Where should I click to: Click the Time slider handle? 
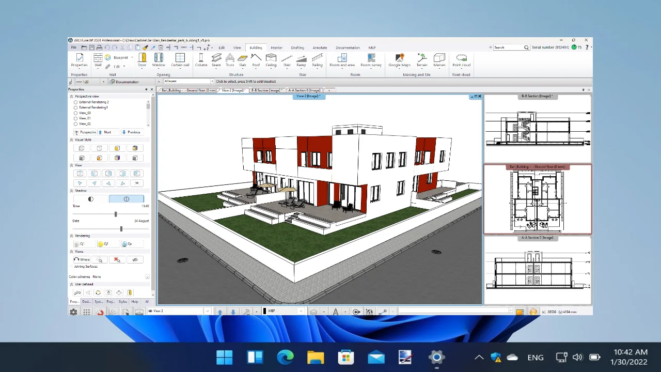tap(116, 214)
